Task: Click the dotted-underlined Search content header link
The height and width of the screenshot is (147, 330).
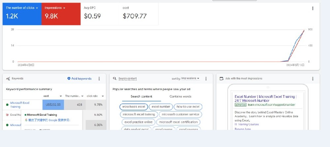Action: point(127,78)
